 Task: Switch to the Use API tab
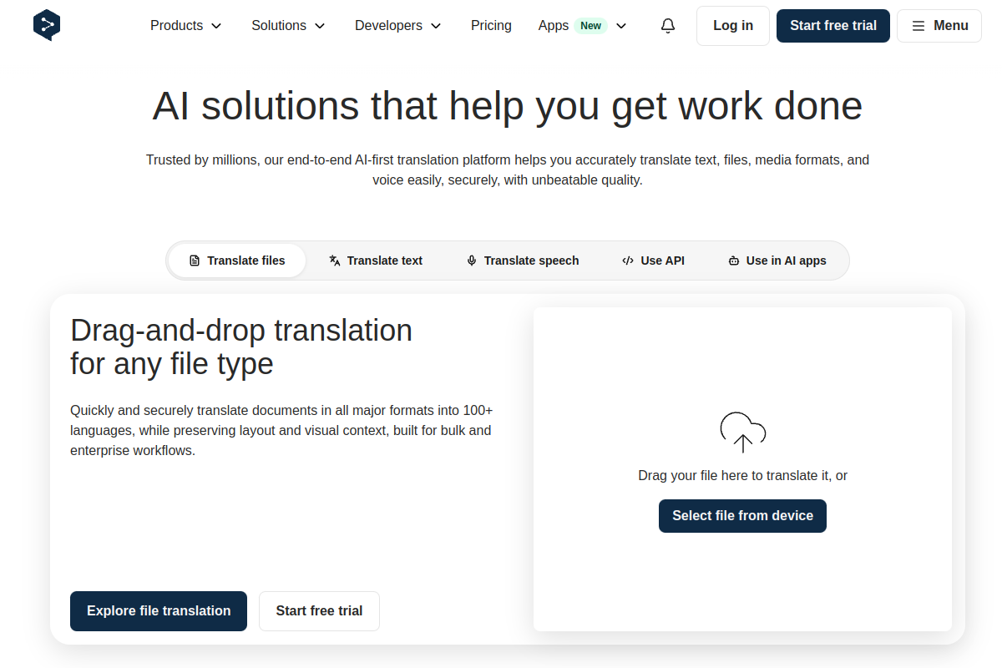point(653,261)
